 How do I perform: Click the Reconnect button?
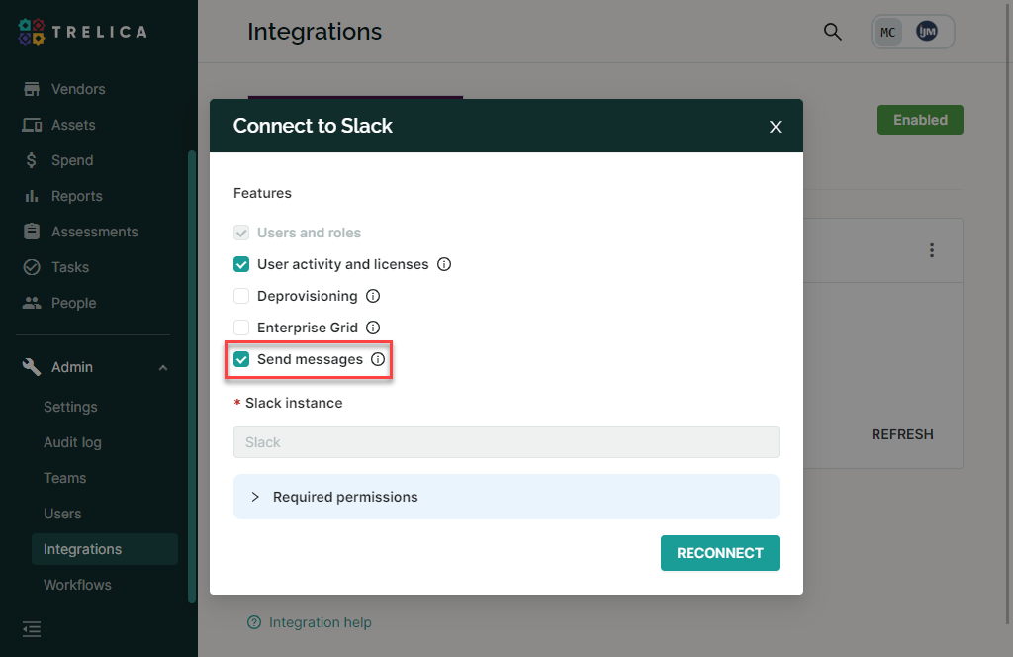click(x=720, y=553)
